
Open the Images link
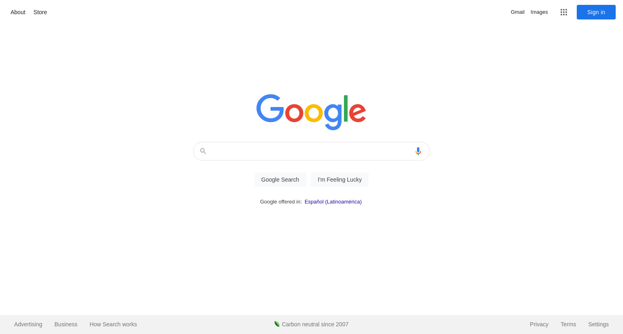pyautogui.click(x=539, y=12)
